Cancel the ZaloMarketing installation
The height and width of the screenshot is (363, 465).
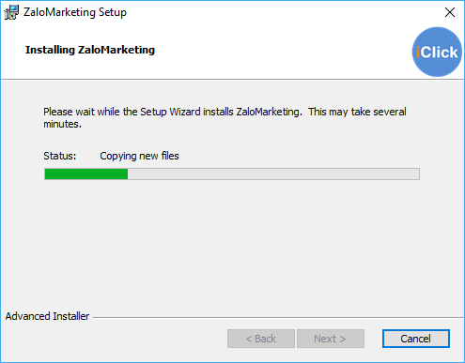416,339
